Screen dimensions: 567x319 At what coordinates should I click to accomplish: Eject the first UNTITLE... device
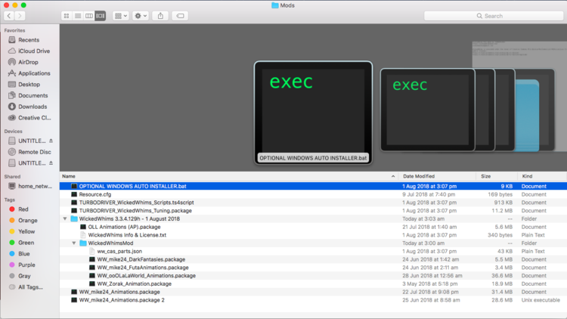[x=51, y=141]
